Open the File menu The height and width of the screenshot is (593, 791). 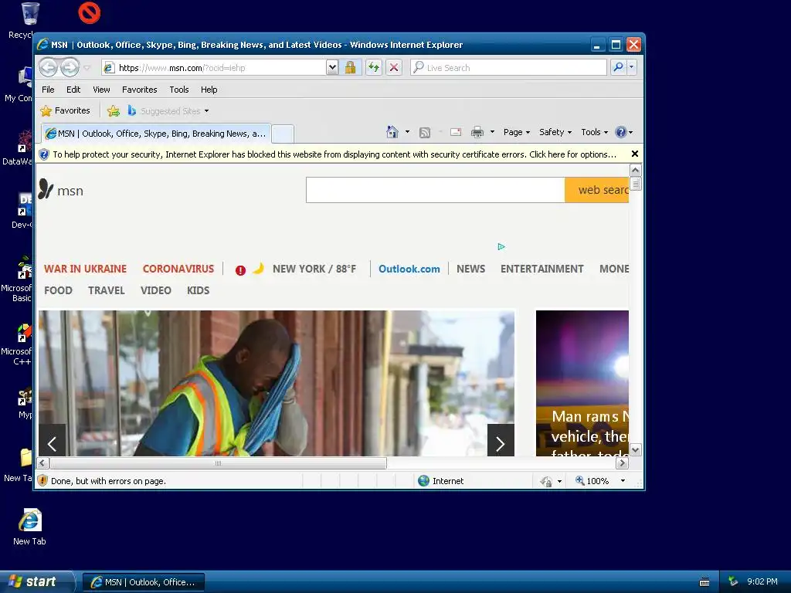pos(48,90)
